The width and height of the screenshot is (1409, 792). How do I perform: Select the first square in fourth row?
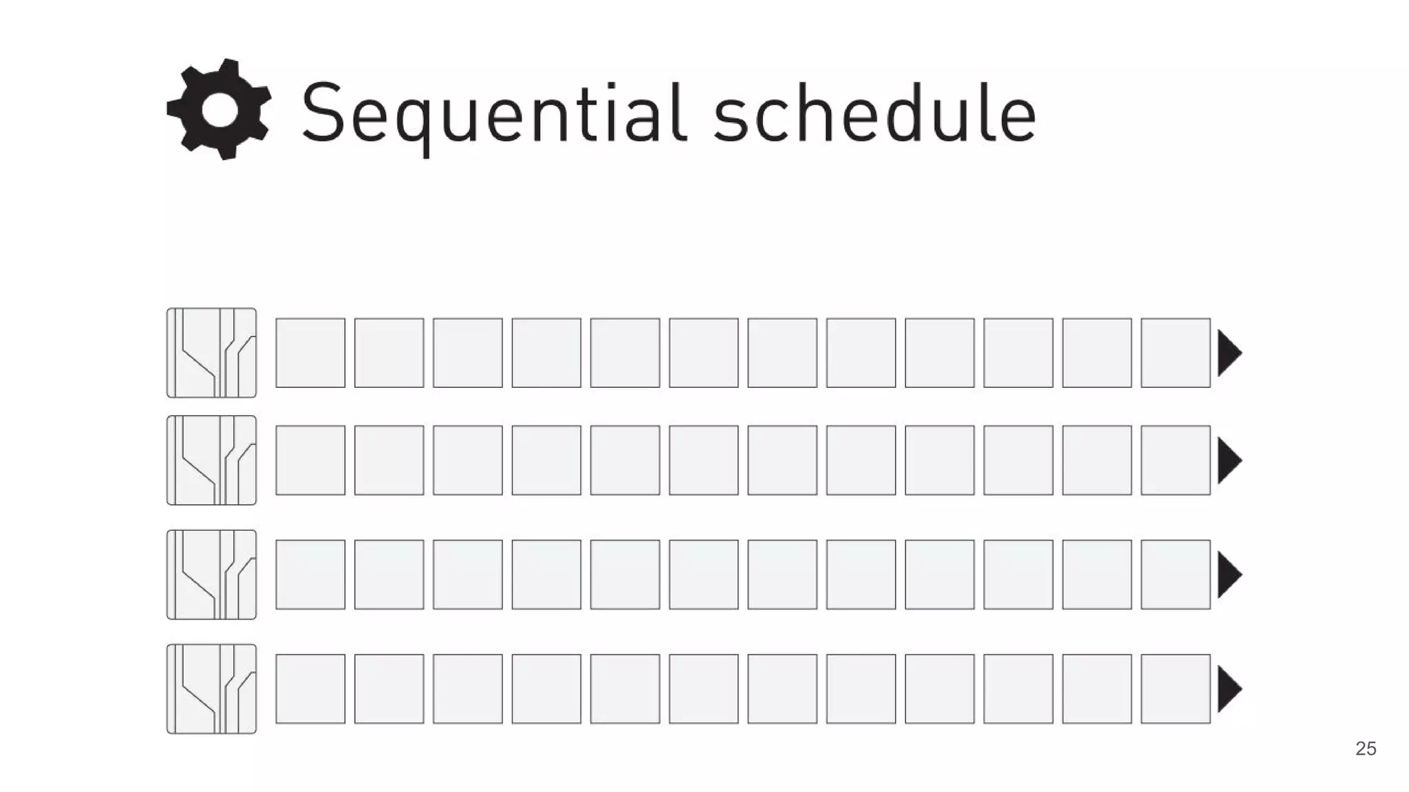pos(310,689)
